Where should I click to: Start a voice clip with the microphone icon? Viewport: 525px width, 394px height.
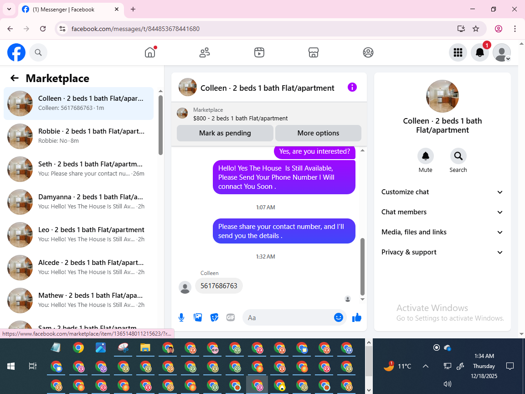181,317
